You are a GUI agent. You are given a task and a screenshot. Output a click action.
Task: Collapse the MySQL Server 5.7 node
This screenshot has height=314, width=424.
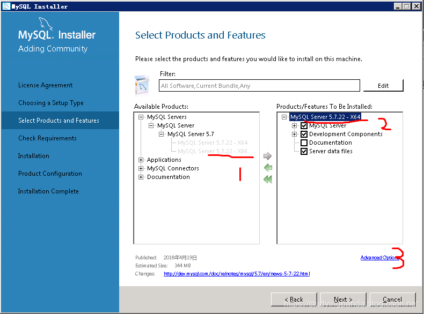point(161,134)
